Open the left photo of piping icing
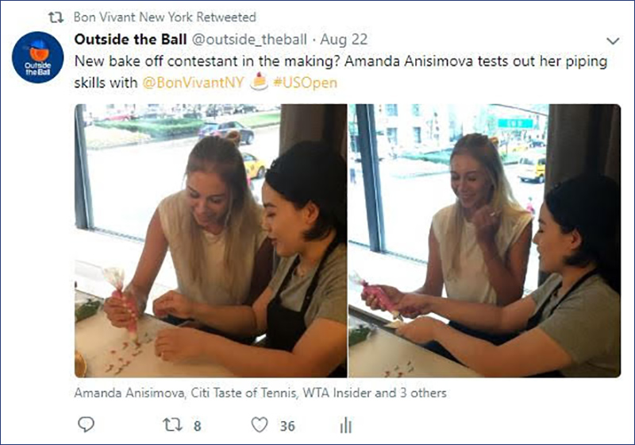Image resolution: width=635 pixels, height=445 pixels. (210, 241)
